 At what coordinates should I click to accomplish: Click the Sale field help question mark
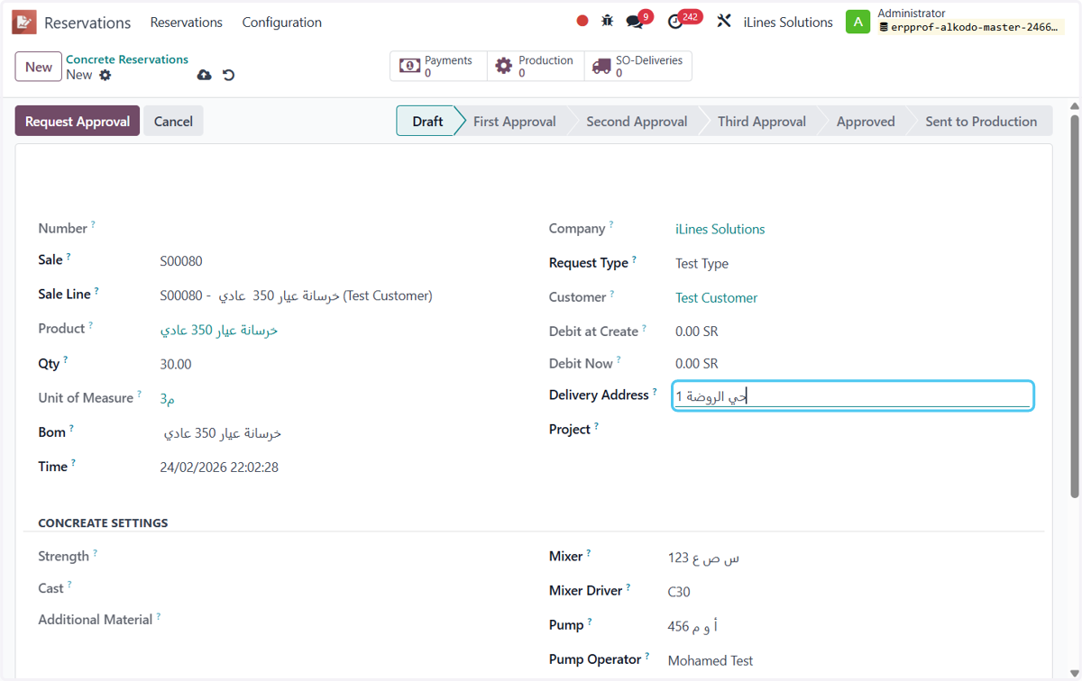click(69, 257)
